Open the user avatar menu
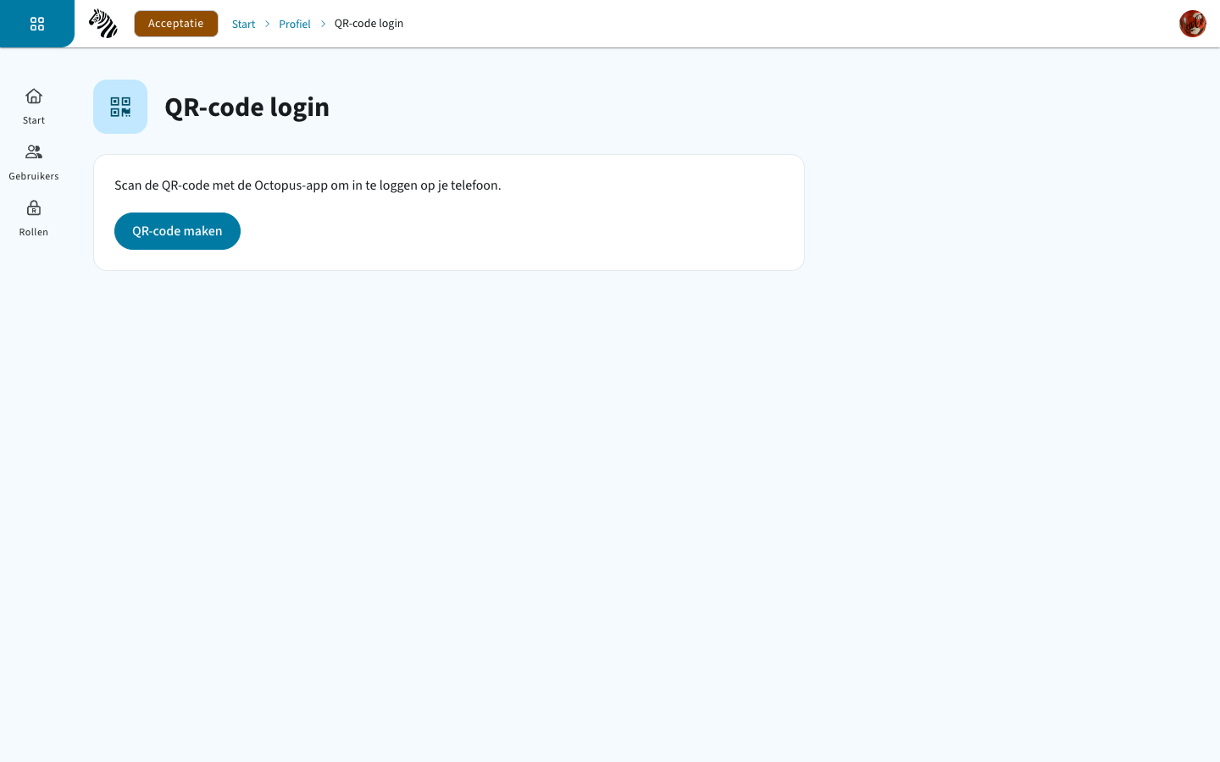 1193,24
